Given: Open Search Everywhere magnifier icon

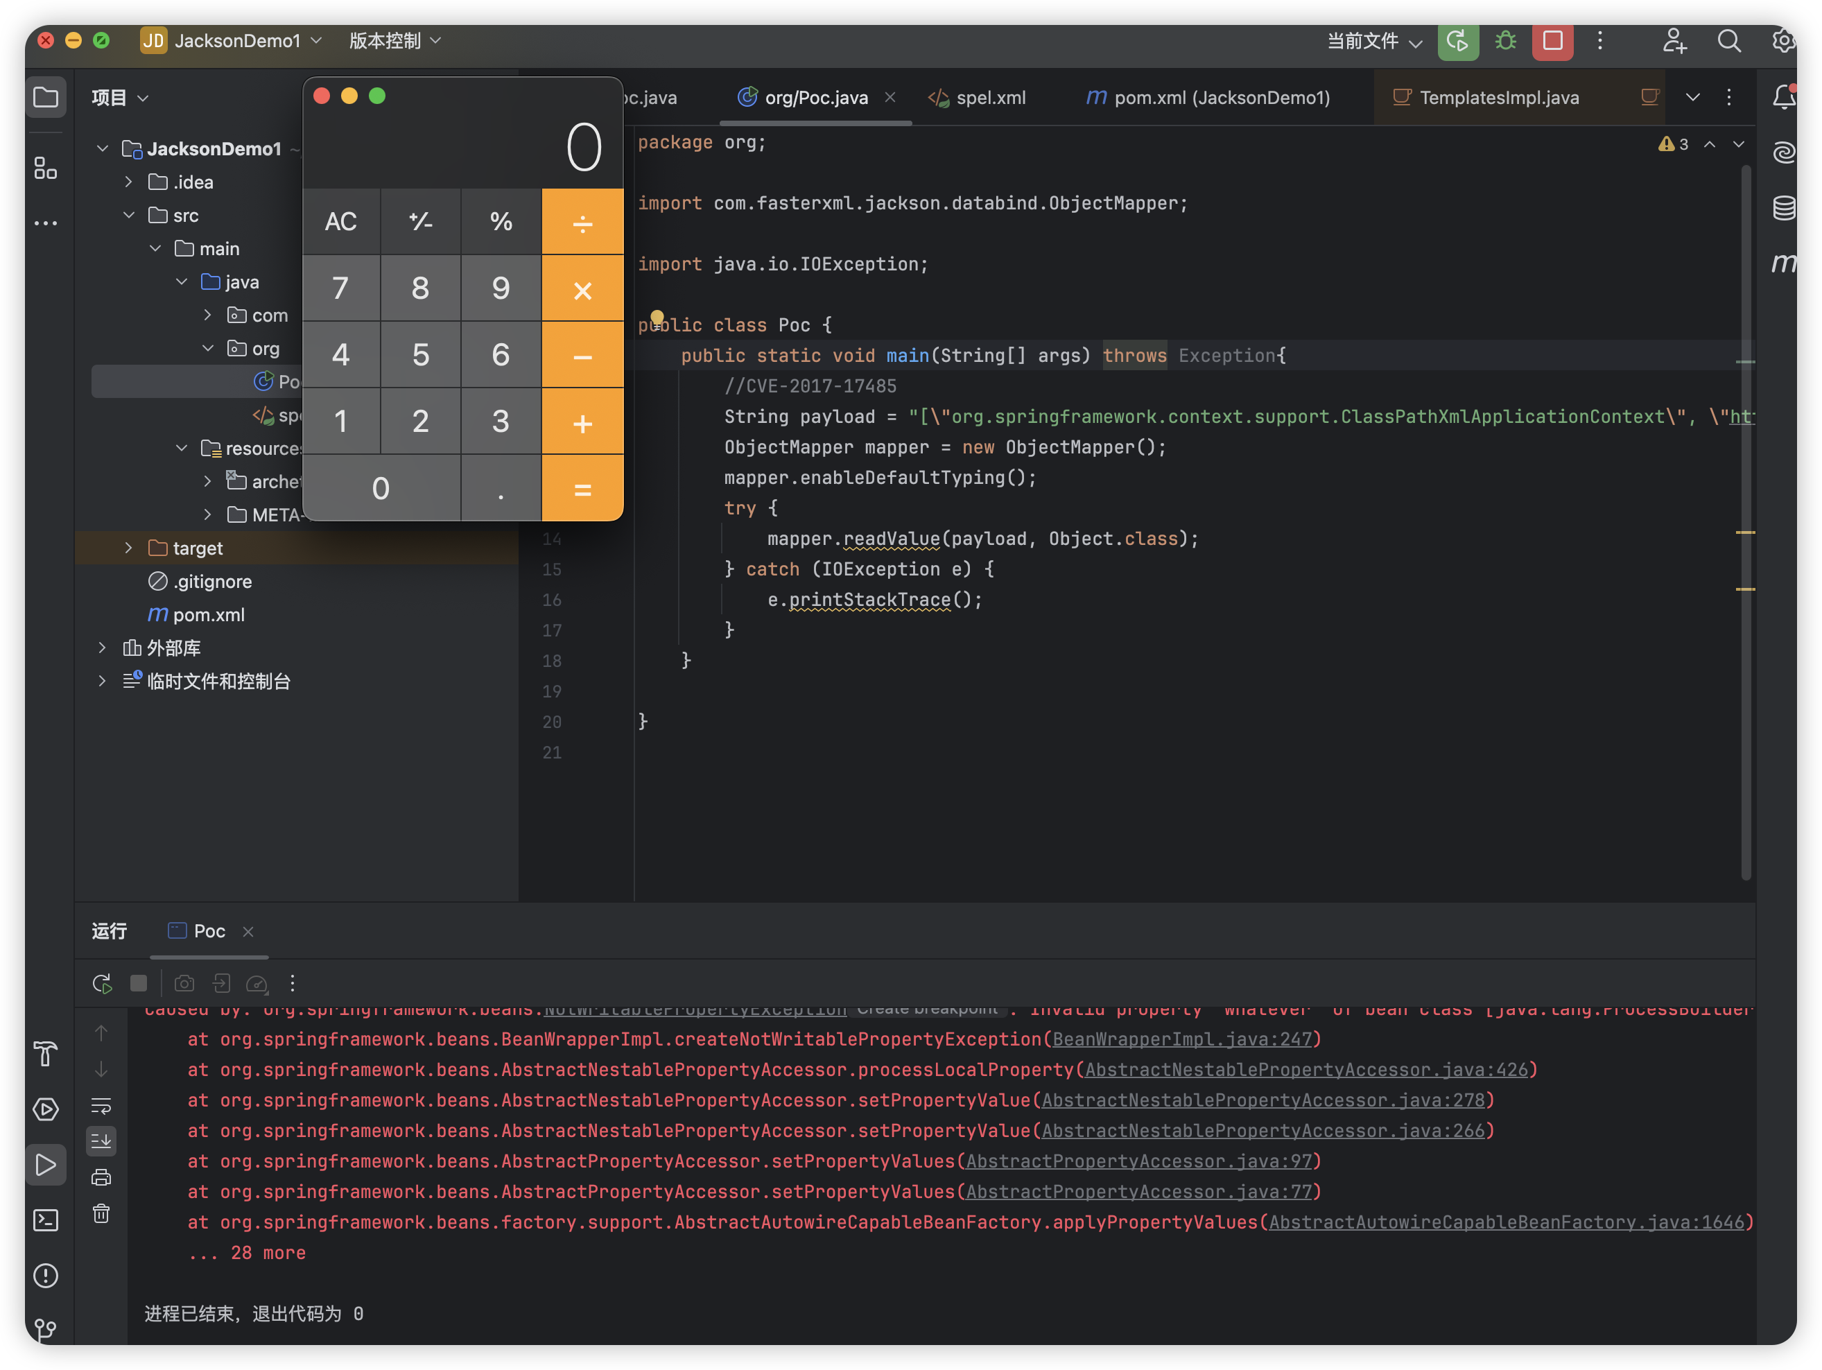Looking at the screenshot, I should point(1728,40).
